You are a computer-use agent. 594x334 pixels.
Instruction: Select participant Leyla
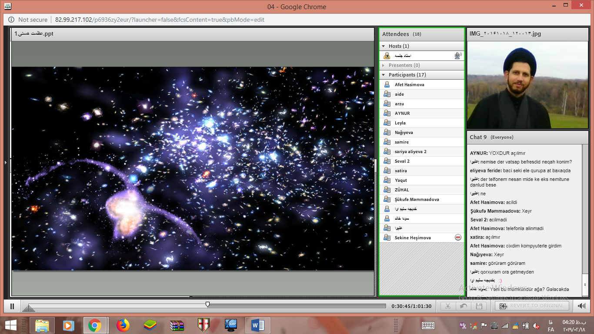pyautogui.click(x=422, y=123)
